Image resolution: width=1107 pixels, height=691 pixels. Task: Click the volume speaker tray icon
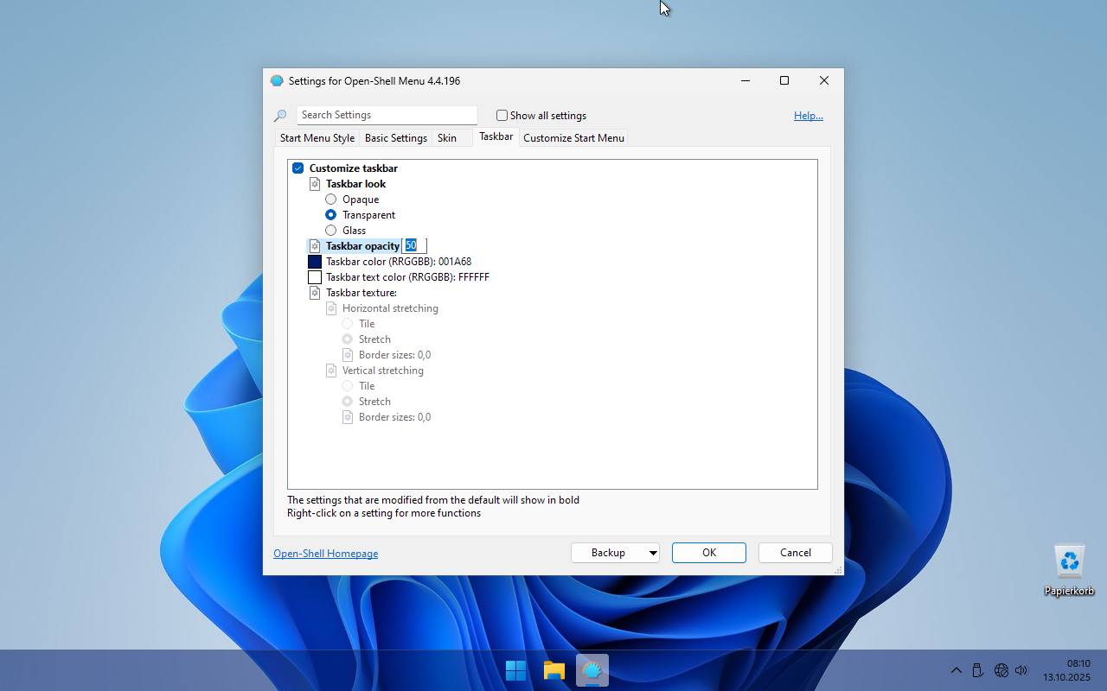tap(1021, 670)
